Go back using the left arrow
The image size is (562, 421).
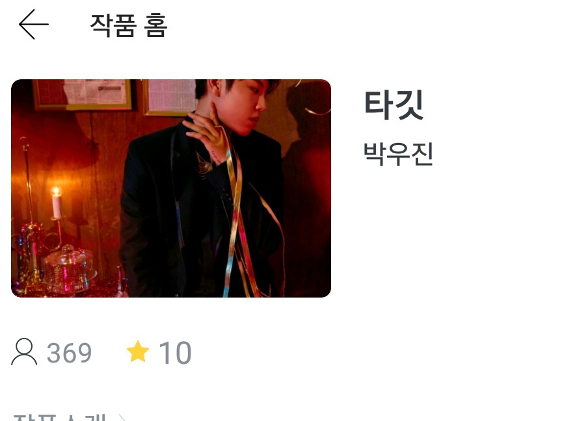click(x=33, y=24)
